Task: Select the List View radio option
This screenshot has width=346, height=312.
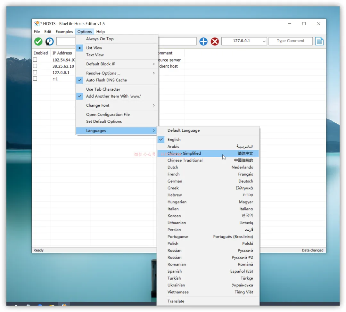Action: (x=117, y=48)
